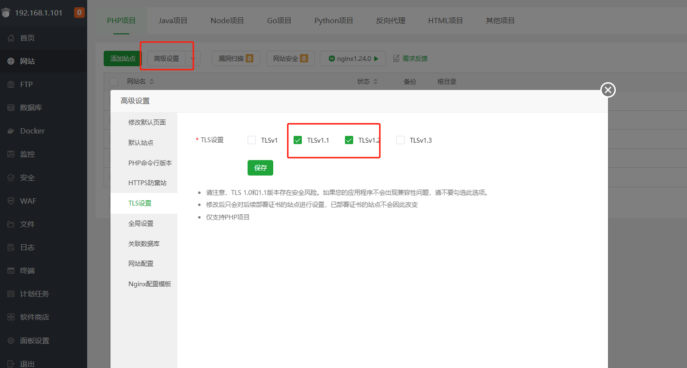Click the green nginx logo icon
The width and height of the screenshot is (687, 368).
(332, 59)
